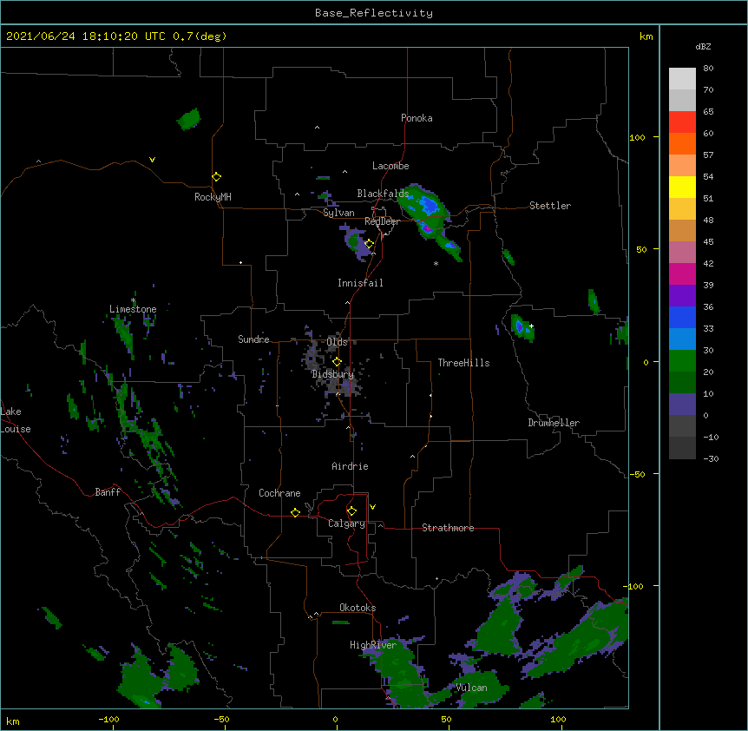Select the Banff label
This screenshot has width=748, height=731.
point(108,492)
